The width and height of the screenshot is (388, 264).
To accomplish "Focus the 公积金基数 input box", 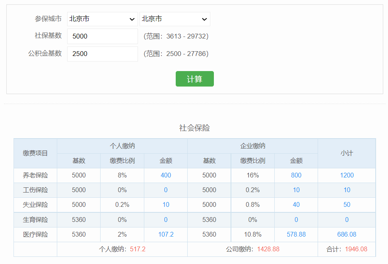I will coord(102,54).
